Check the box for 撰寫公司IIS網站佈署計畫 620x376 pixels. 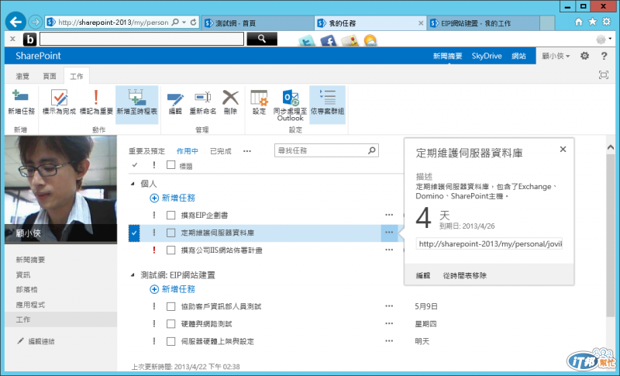[x=170, y=250]
